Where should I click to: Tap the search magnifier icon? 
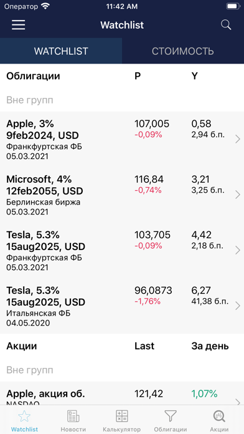point(226,25)
